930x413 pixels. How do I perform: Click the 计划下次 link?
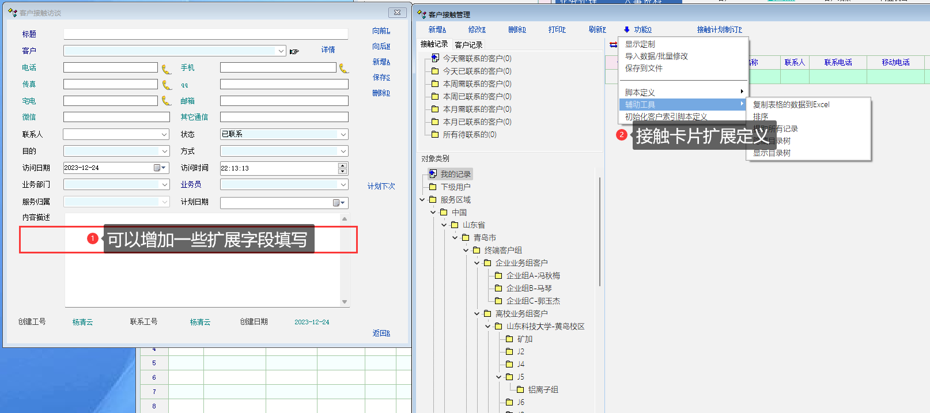381,186
